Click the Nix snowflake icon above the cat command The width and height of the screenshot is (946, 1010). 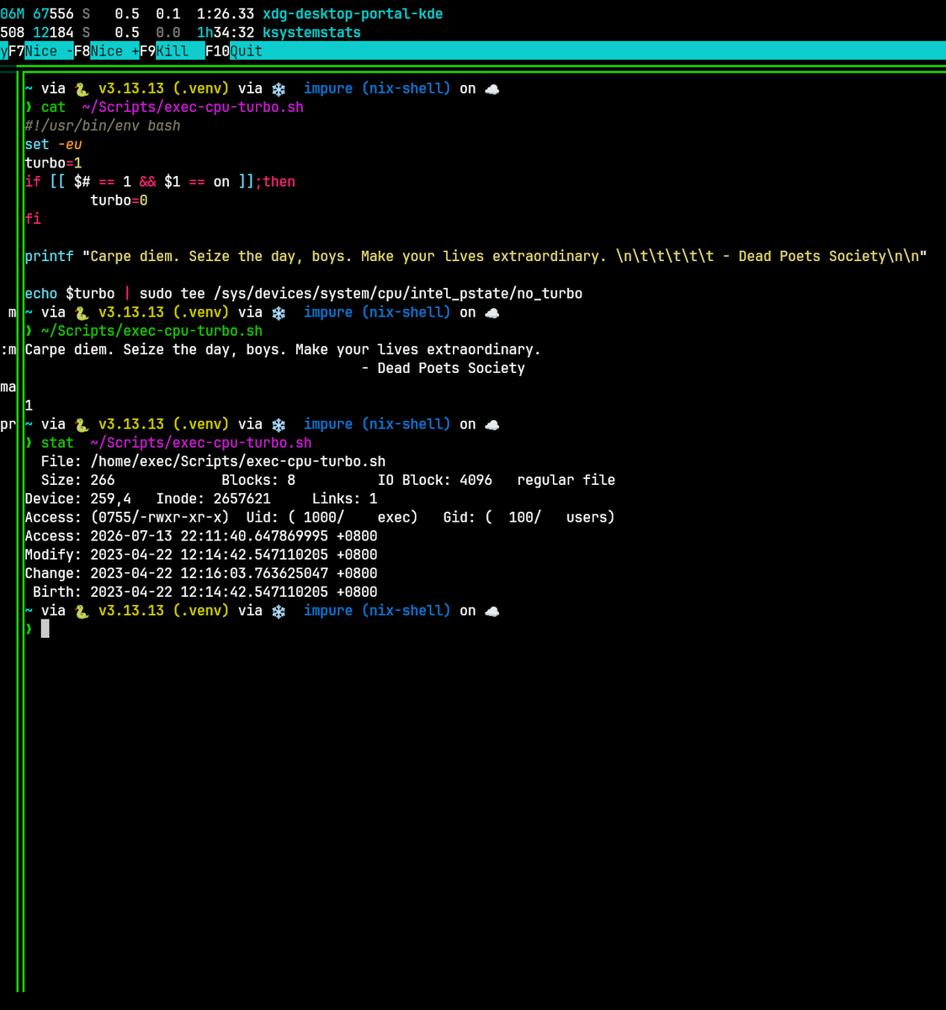(279, 89)
